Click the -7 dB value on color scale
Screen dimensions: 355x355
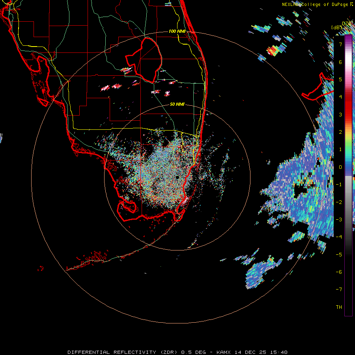coord(339,290)
